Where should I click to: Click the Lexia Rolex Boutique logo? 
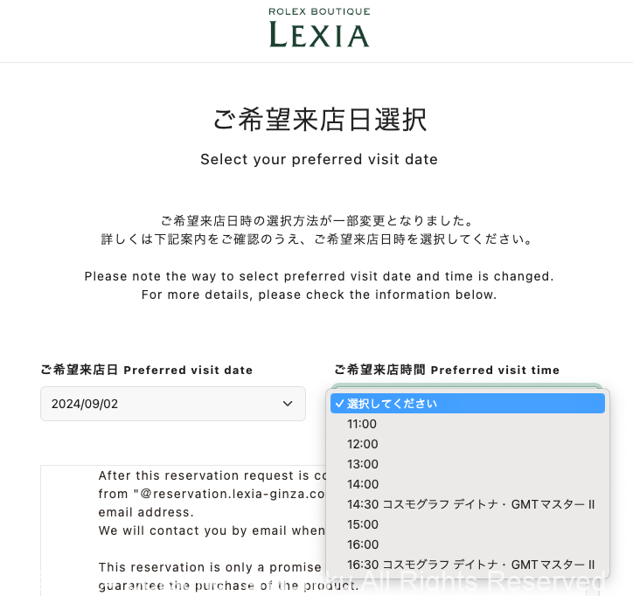[x=318, y=28]
